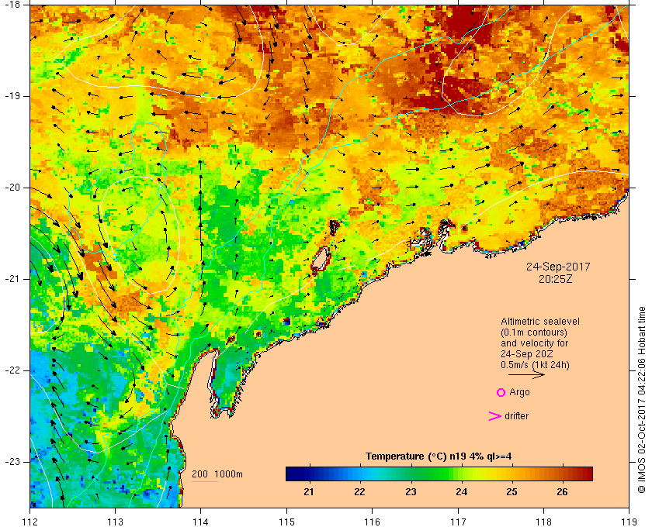The width and height of the screenshot is (652, 527).
Task: Click the '(0.1m contours)' legend line
Action: point(534,332)
